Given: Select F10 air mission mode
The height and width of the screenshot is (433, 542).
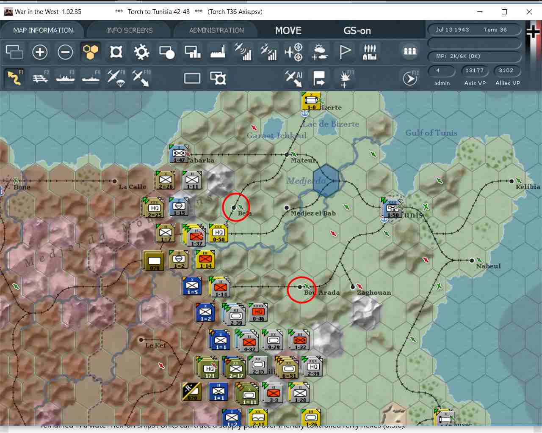Looking at the screenshot, I should point(141,78).
